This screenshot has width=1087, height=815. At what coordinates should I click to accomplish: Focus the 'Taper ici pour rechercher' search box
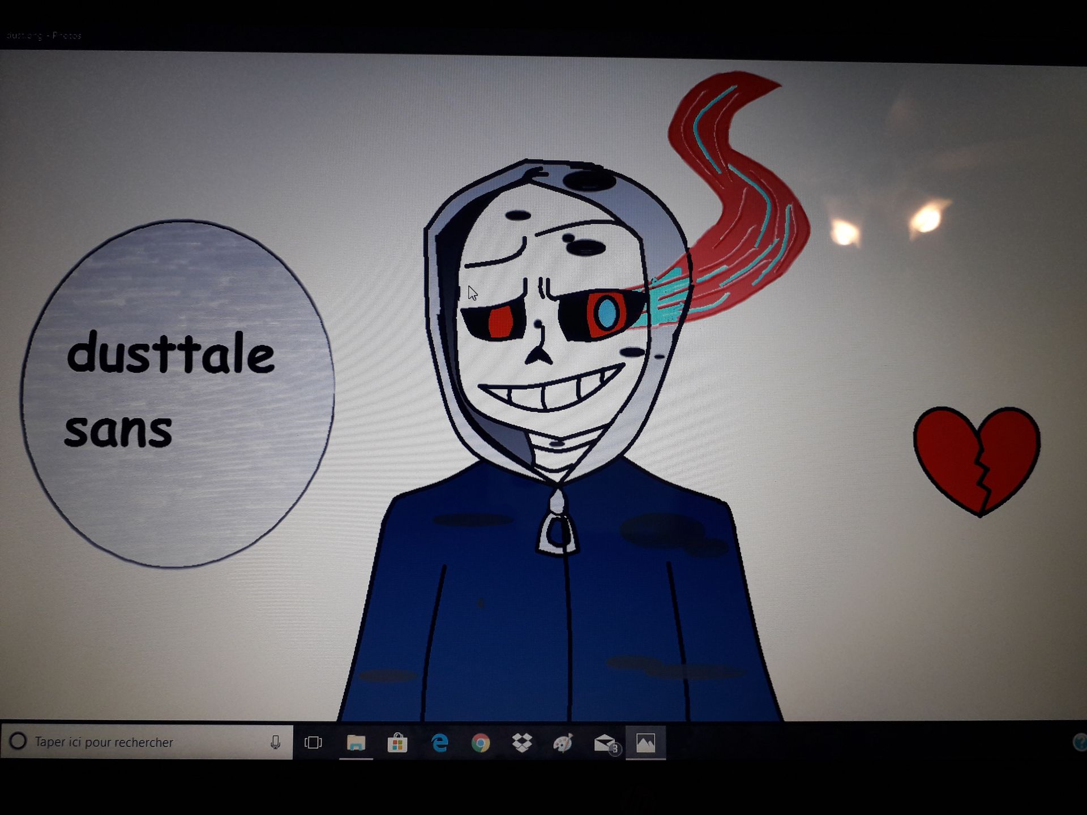click(147, 742)
